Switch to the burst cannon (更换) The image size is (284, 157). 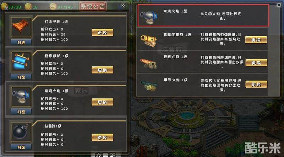(256, 84)
